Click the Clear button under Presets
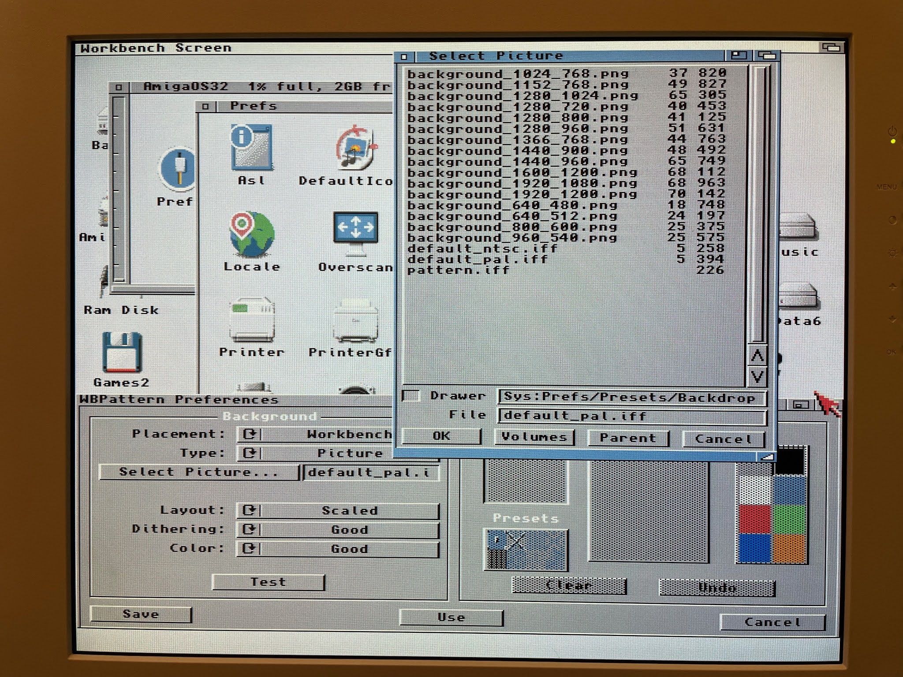The width and height of the screenshot is (903, 677). point(569,586)
